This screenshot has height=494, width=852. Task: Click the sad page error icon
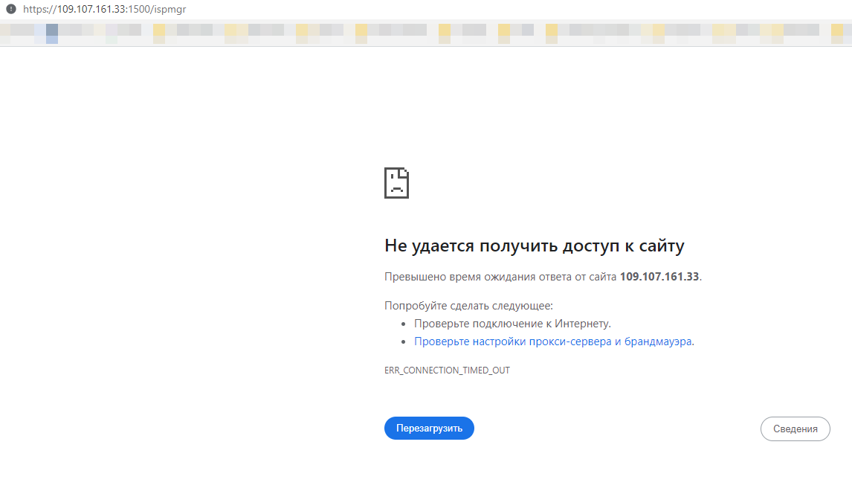[397, 183]
